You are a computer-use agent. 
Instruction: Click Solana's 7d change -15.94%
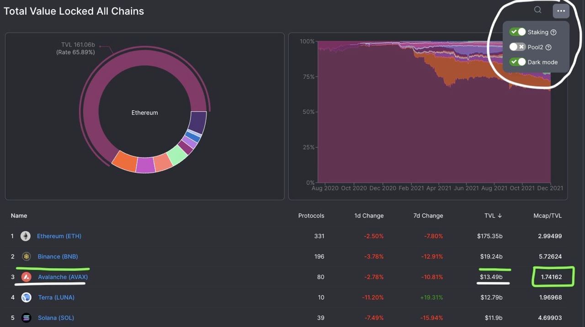coord(431,318)
